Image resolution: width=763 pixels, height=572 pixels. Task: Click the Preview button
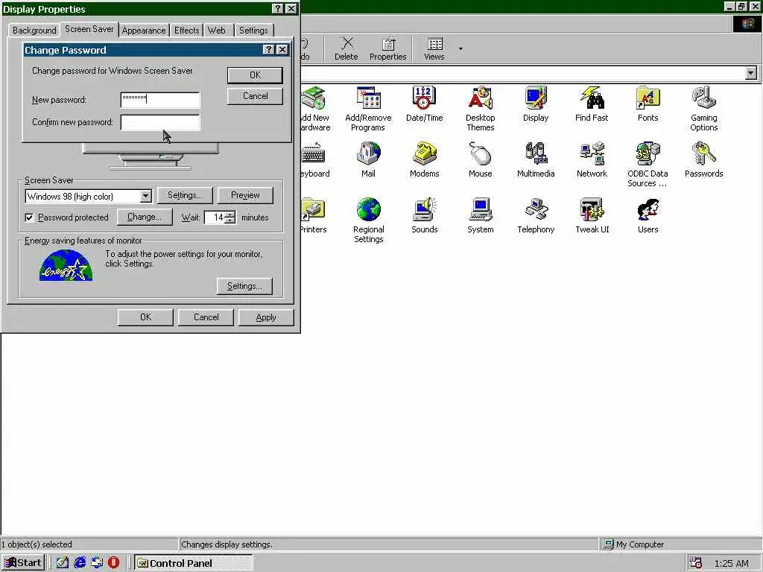(x=245, y=195)
